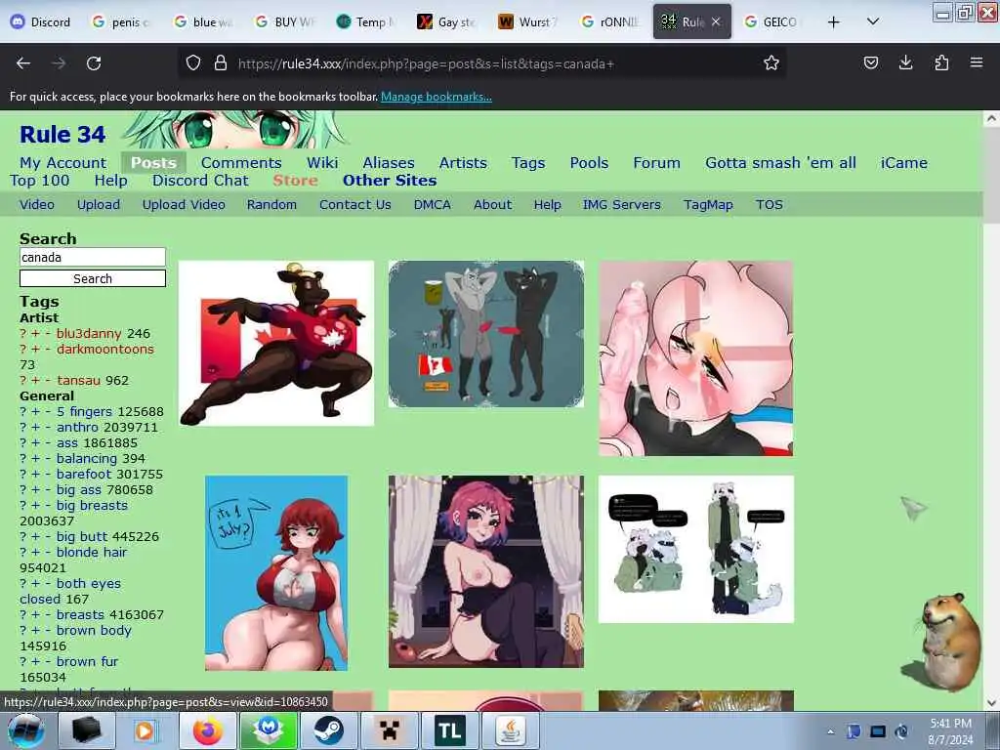
Task: Switch to the Wurst 7 tab
Action: pyautogui.click(x=526, y=22)
